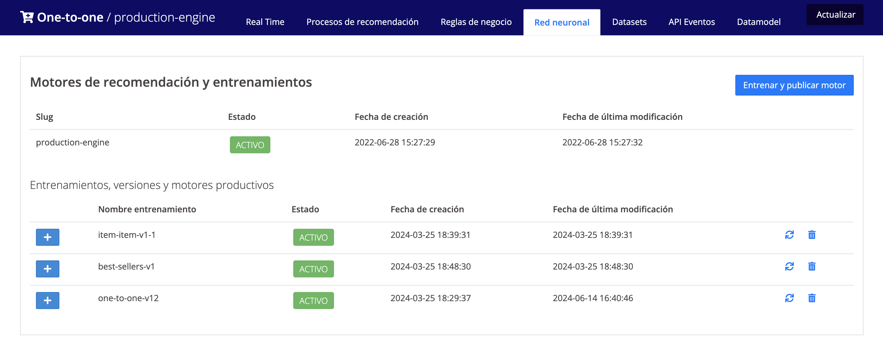The height and width of the screenshot is (348, 883).
Task: Open the Datasets tab
Action: point(629,22)
